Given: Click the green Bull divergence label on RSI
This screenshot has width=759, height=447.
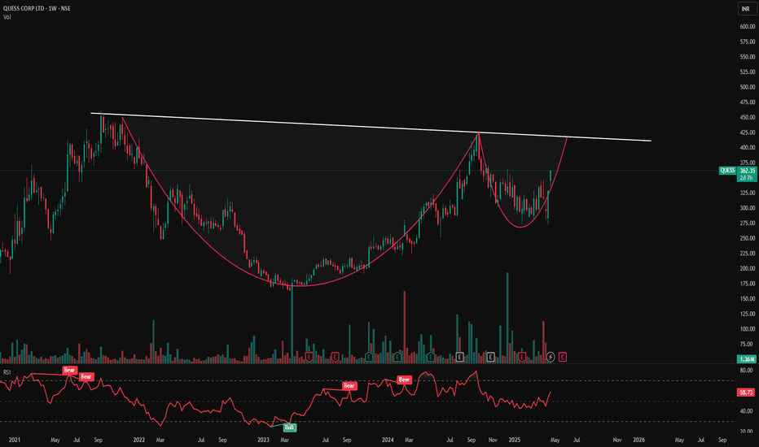Looking at the screenshot, I should click(289, 427).
